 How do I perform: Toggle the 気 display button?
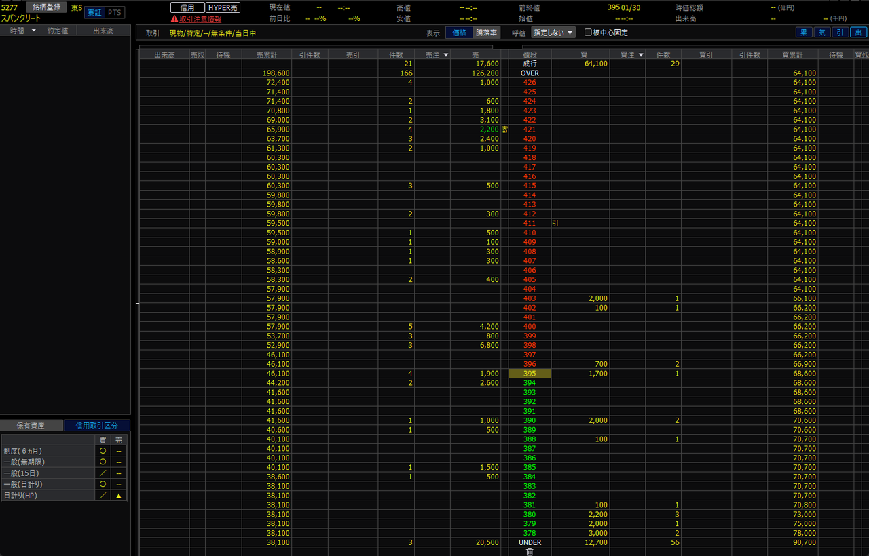click(x=822, y=32)
